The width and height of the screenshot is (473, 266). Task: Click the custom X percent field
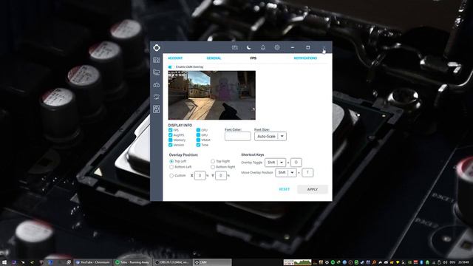[200, 176]
